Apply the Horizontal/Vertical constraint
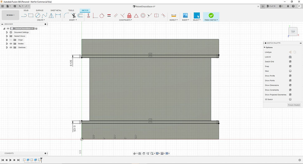 click(x=88, y=16)
